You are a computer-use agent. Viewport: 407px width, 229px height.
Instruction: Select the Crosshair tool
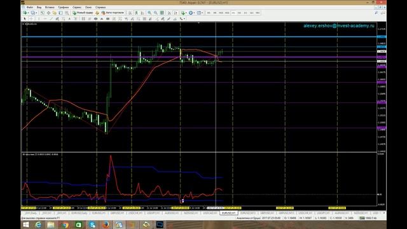pyautogui.click(x=31, y=18)
